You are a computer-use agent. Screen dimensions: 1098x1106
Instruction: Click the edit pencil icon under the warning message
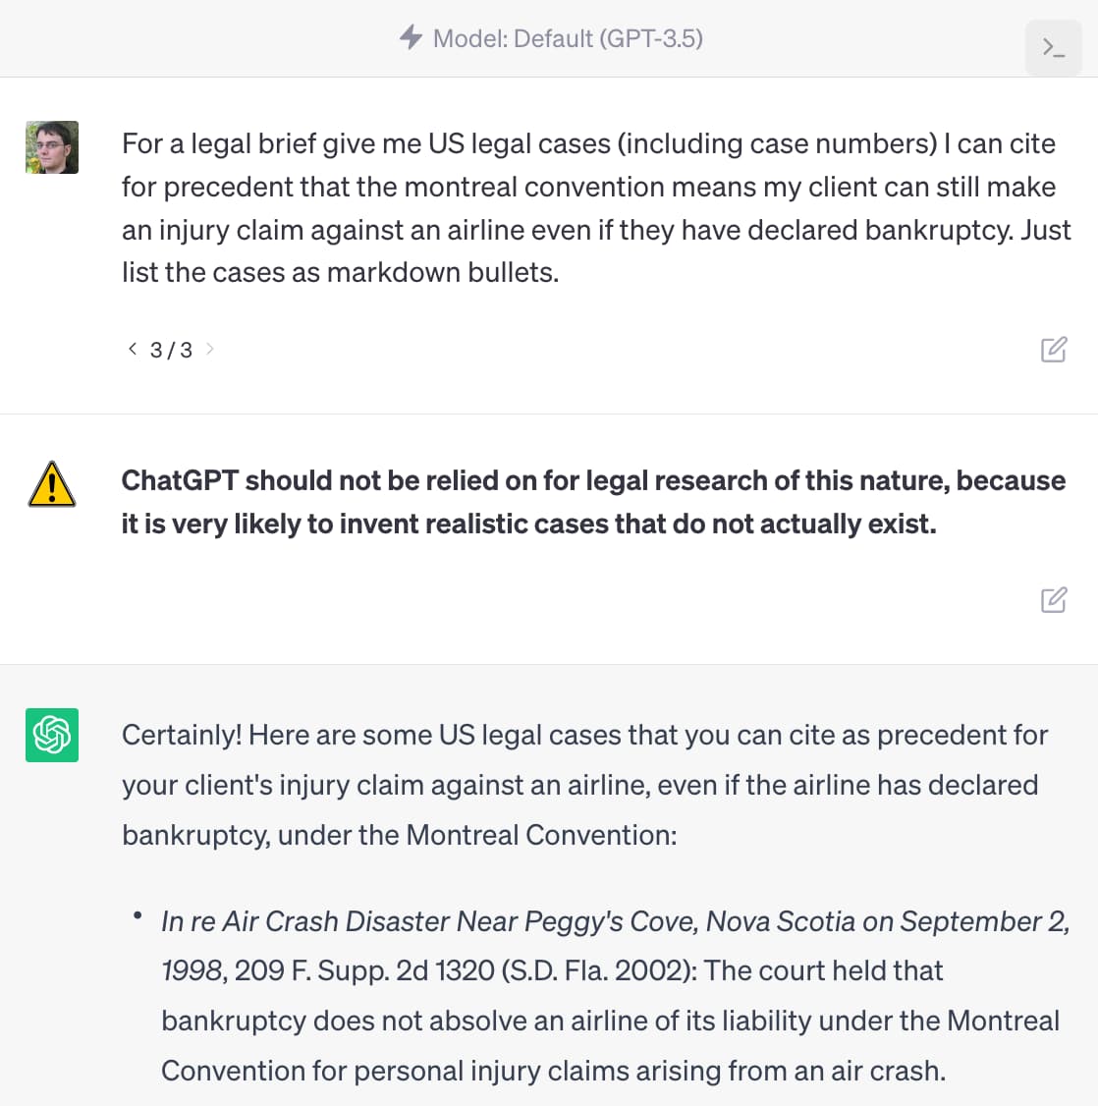[x=1054, y=599]
